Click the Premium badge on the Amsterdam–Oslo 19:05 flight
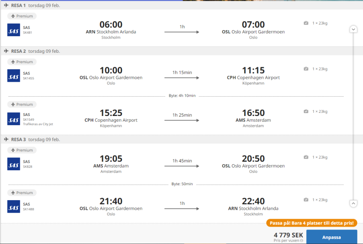Screen dimensions: 363x244 point(22,150)
